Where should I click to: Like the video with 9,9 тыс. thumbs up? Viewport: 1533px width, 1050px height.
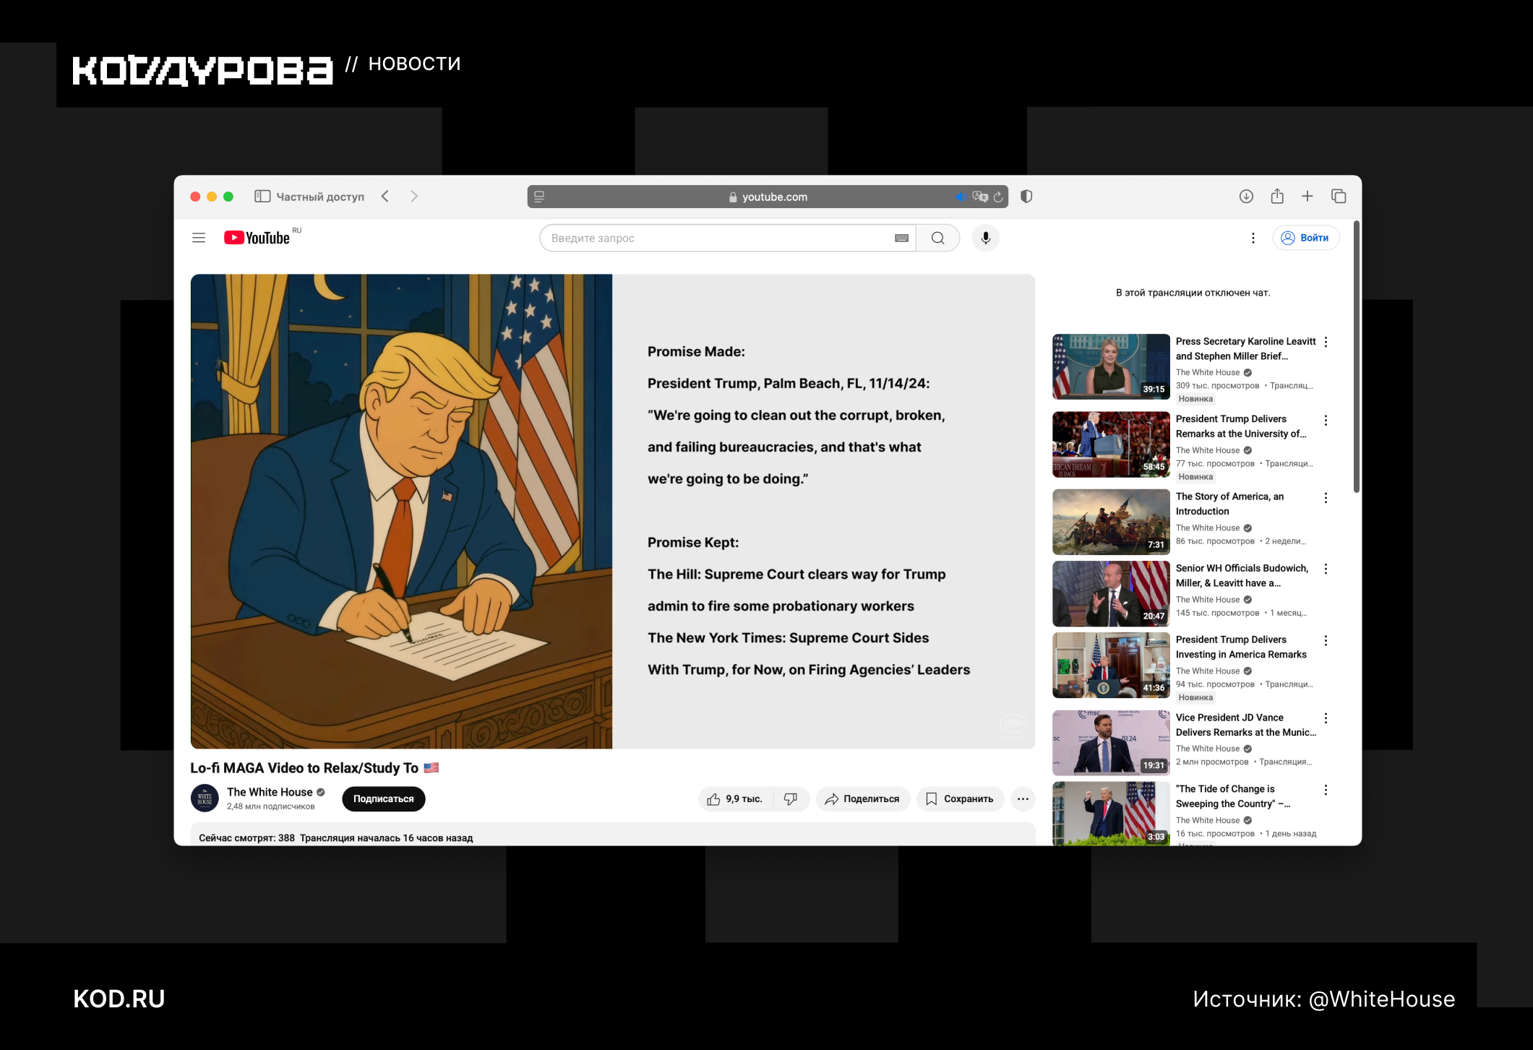pos(735,799)
